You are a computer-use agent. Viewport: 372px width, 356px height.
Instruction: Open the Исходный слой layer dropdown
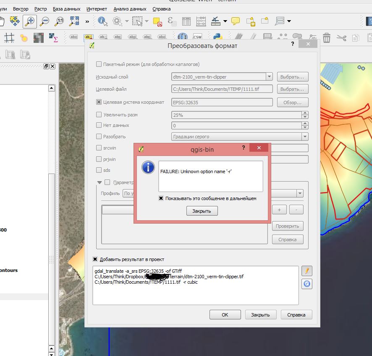coord(269,77)
